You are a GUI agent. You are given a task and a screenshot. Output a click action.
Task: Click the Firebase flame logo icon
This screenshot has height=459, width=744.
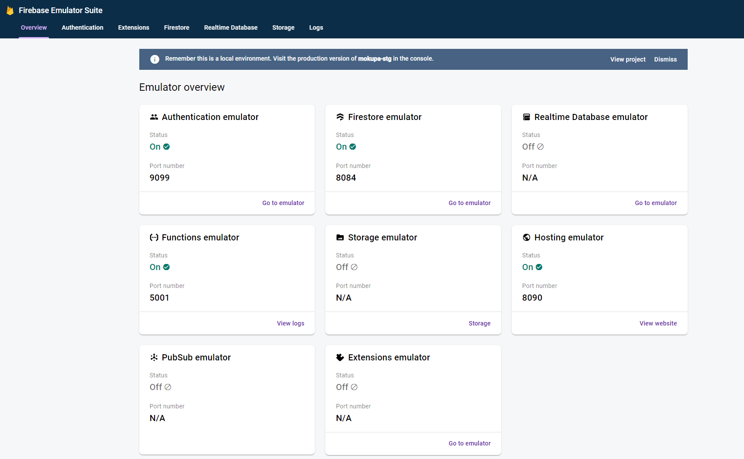tap(10, 10)
